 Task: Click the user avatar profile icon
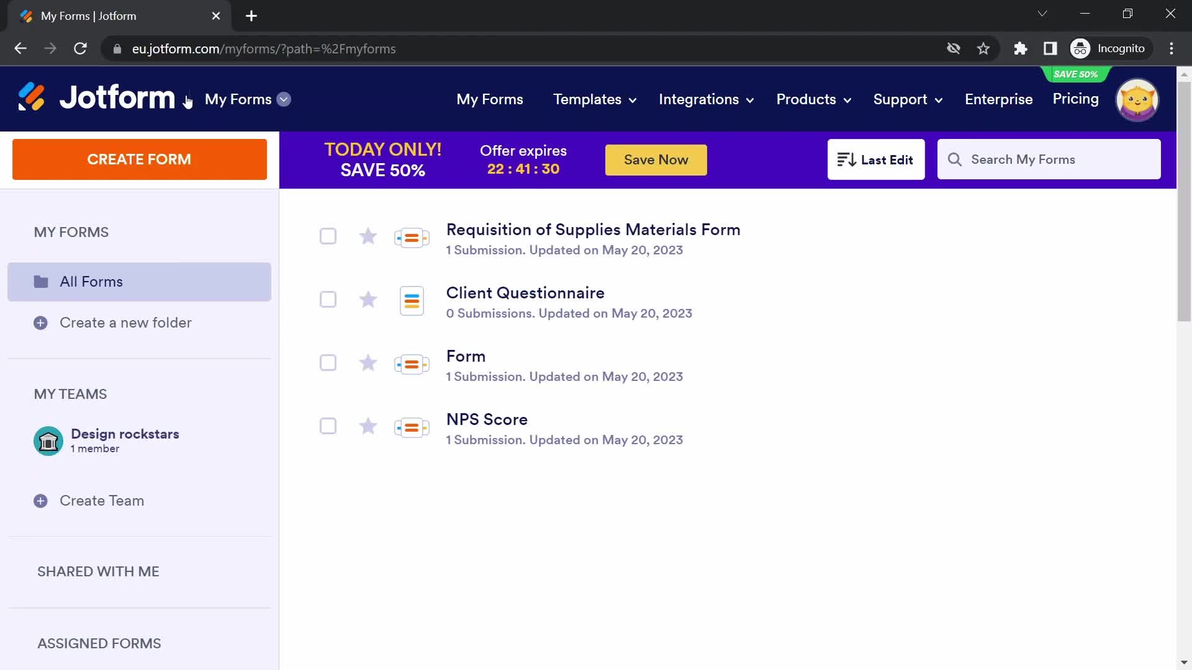pos(1139,99)
